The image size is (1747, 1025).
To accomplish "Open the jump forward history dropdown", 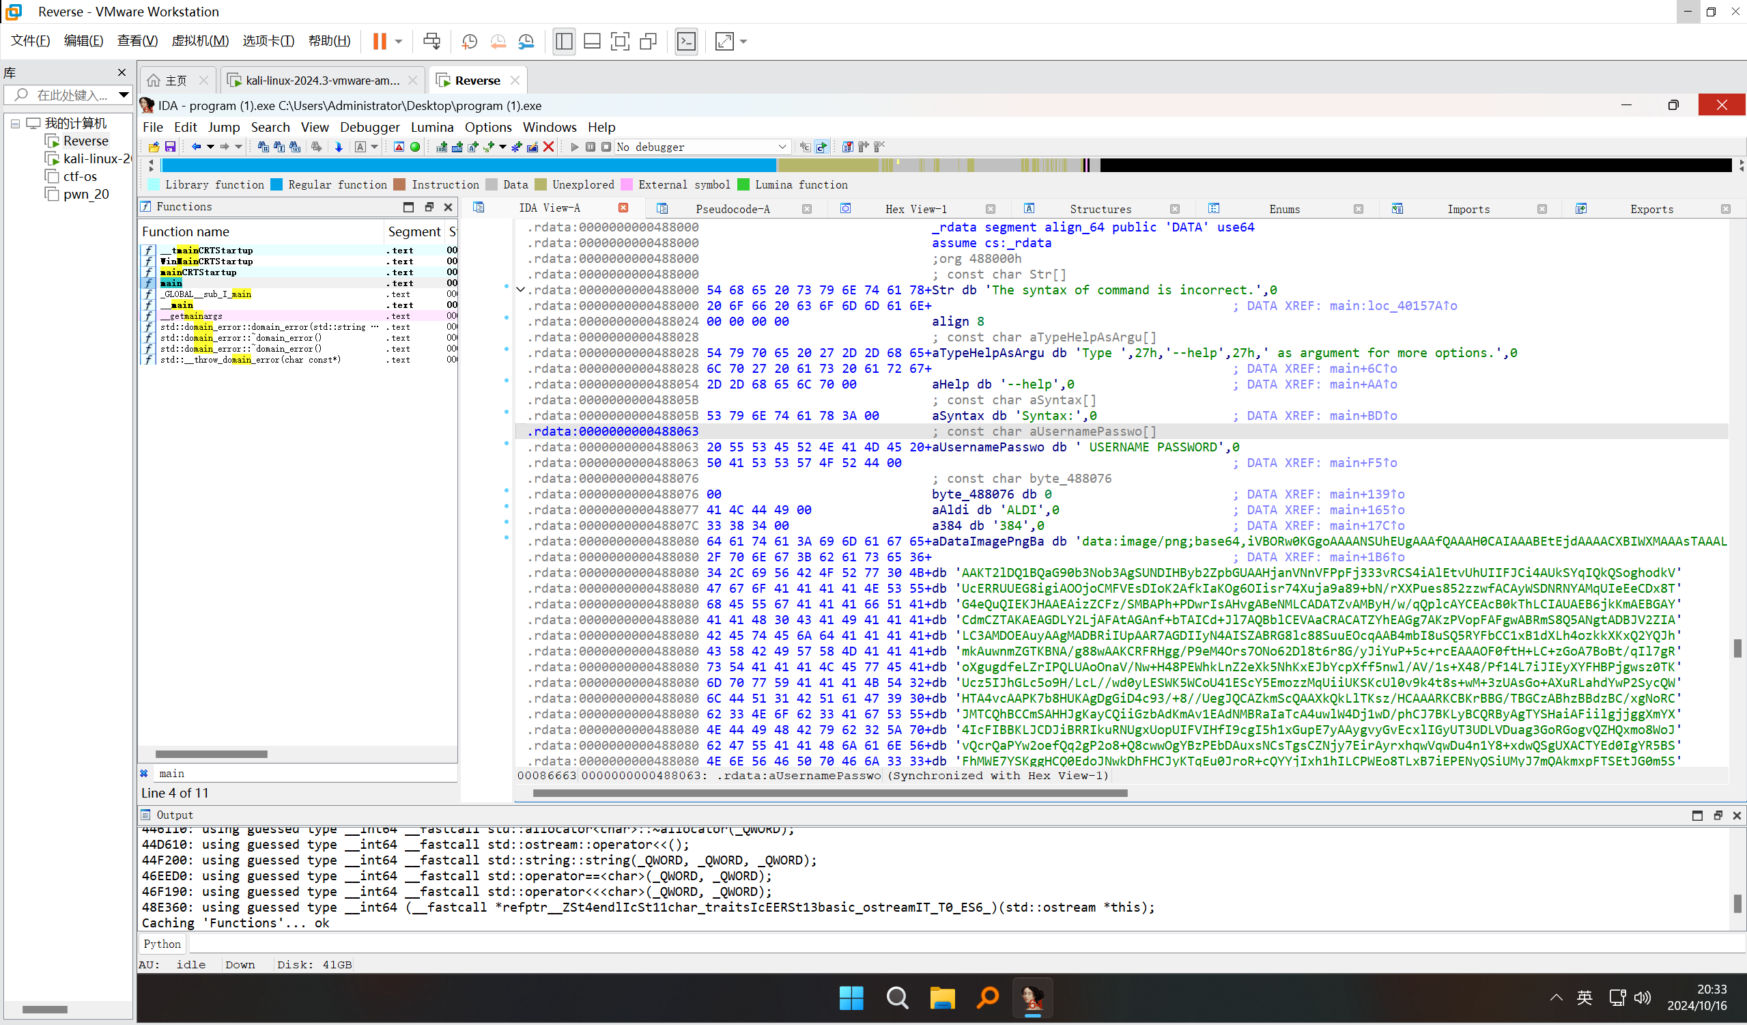I will (x=238, y=147).
